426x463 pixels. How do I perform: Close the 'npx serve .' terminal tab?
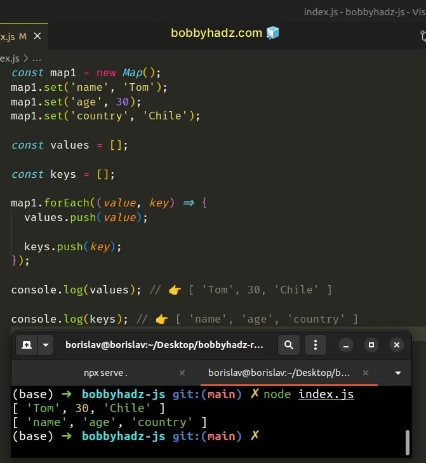click(182, 373)
